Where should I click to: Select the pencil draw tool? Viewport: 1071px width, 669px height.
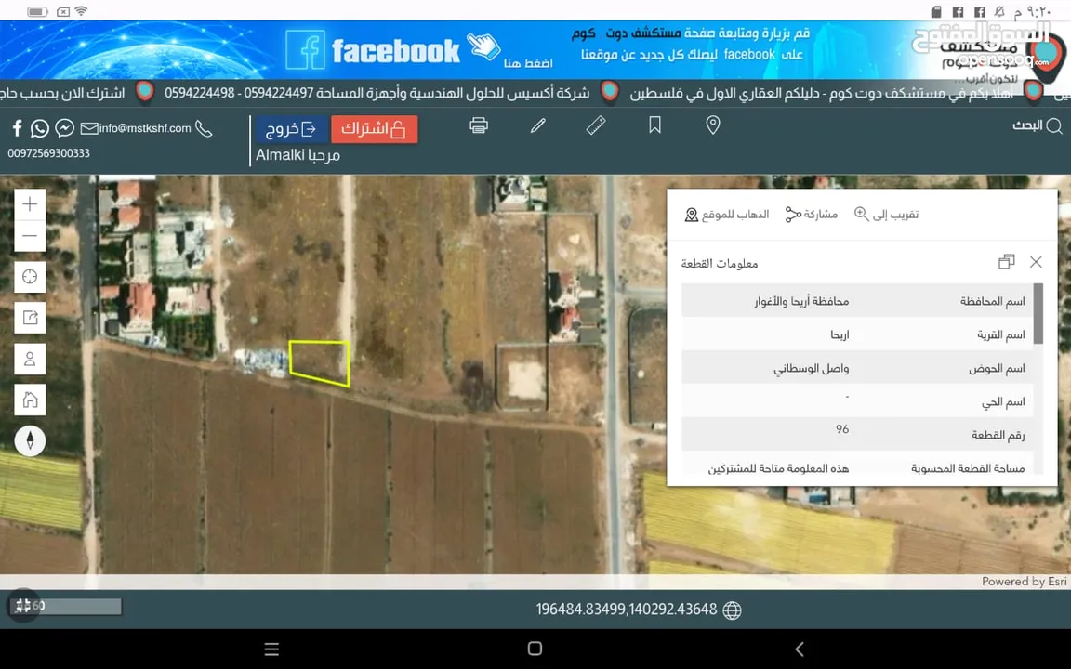tap(537, 125)
